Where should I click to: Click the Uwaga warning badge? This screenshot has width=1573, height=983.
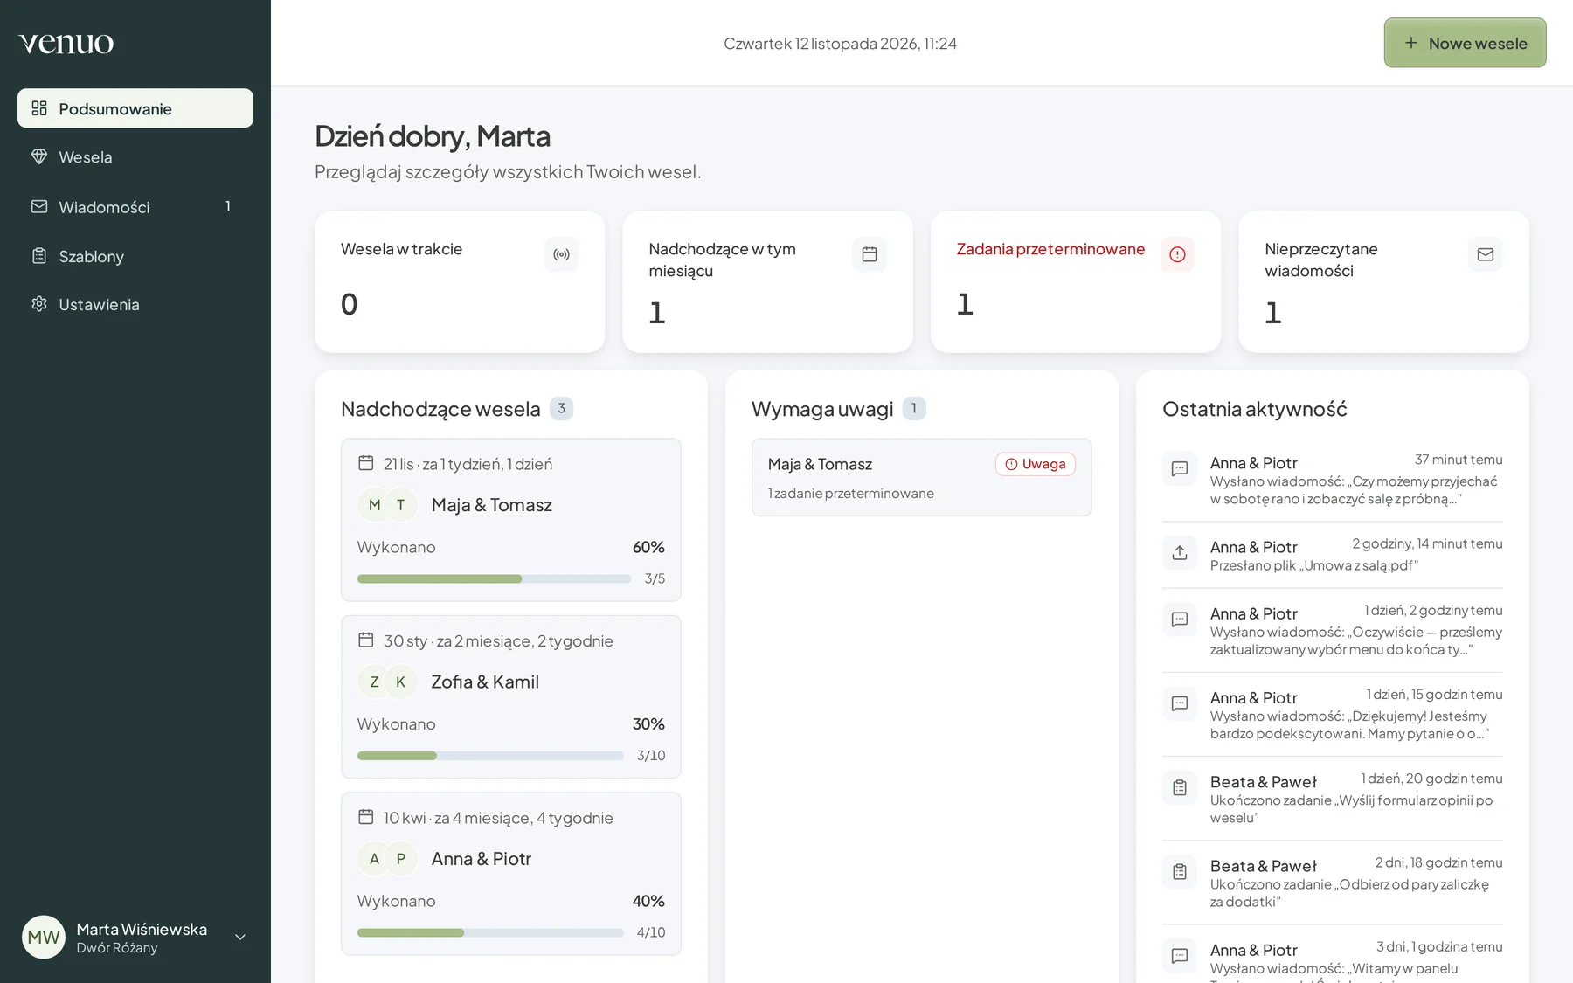(1035, 464)
